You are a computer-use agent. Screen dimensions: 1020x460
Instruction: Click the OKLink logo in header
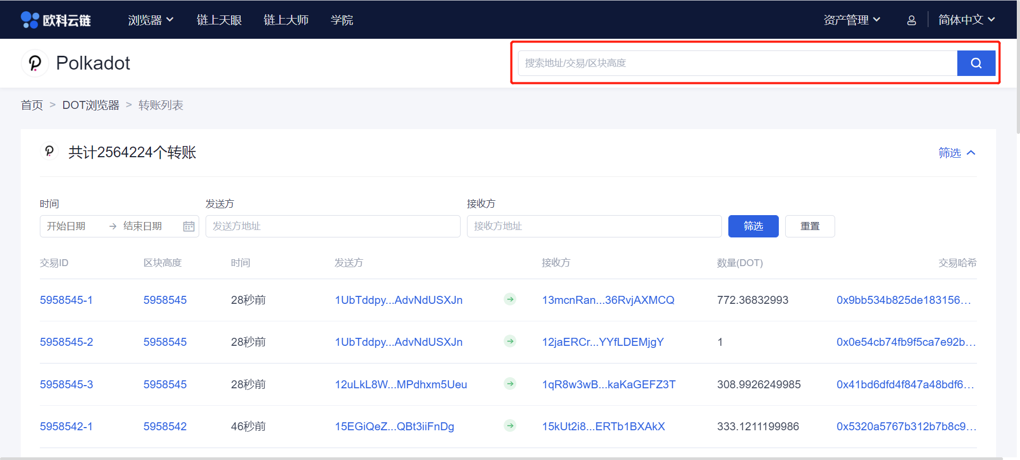(56, 20)
